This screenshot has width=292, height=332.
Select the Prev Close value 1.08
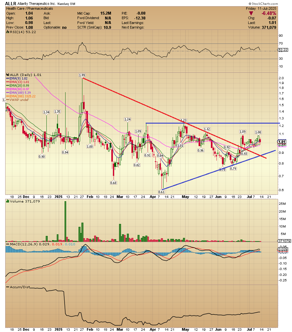click(29, 27)
